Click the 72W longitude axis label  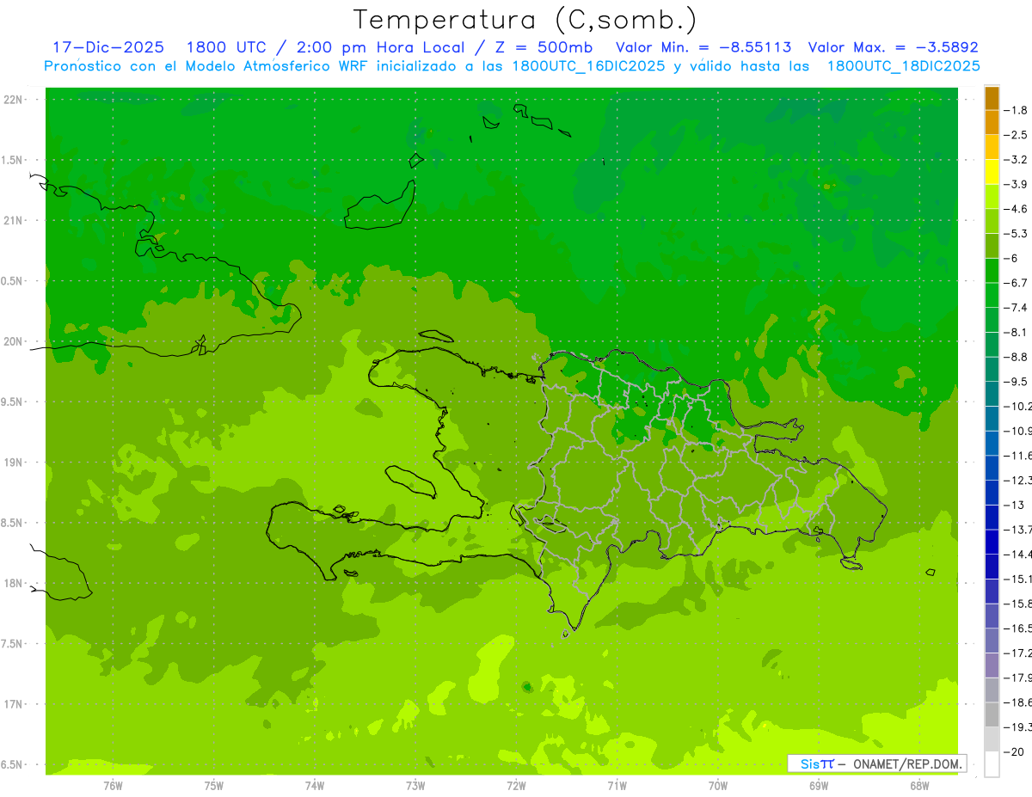(x=516, y=785)
